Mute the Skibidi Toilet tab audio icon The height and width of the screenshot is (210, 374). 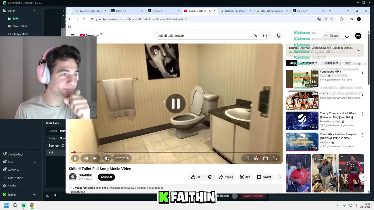[x=209, y=11]
